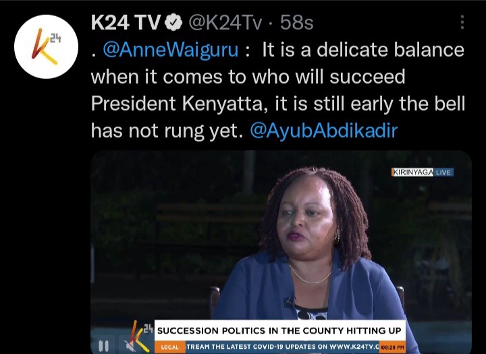Image resolution: width=486 pixels, height=354 pixels.
Task: Open the embedded video thumbnail
Action: (281, 252)
